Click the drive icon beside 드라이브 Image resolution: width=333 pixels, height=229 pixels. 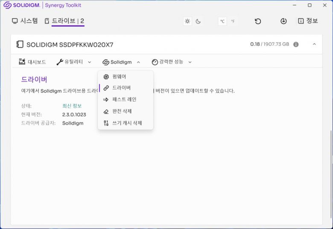47,21
